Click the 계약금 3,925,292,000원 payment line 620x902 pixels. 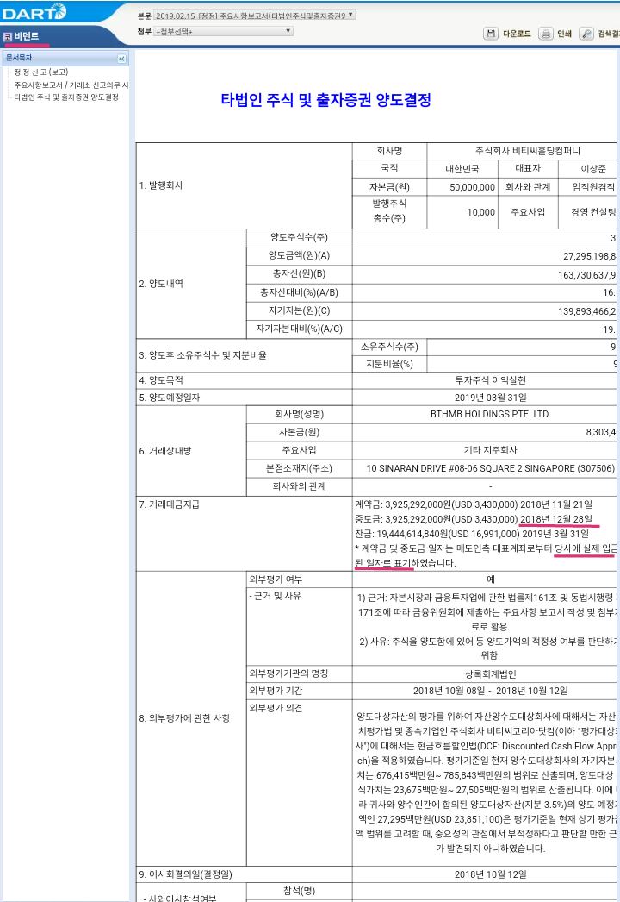pyautogui.click(x=474, y=504)
